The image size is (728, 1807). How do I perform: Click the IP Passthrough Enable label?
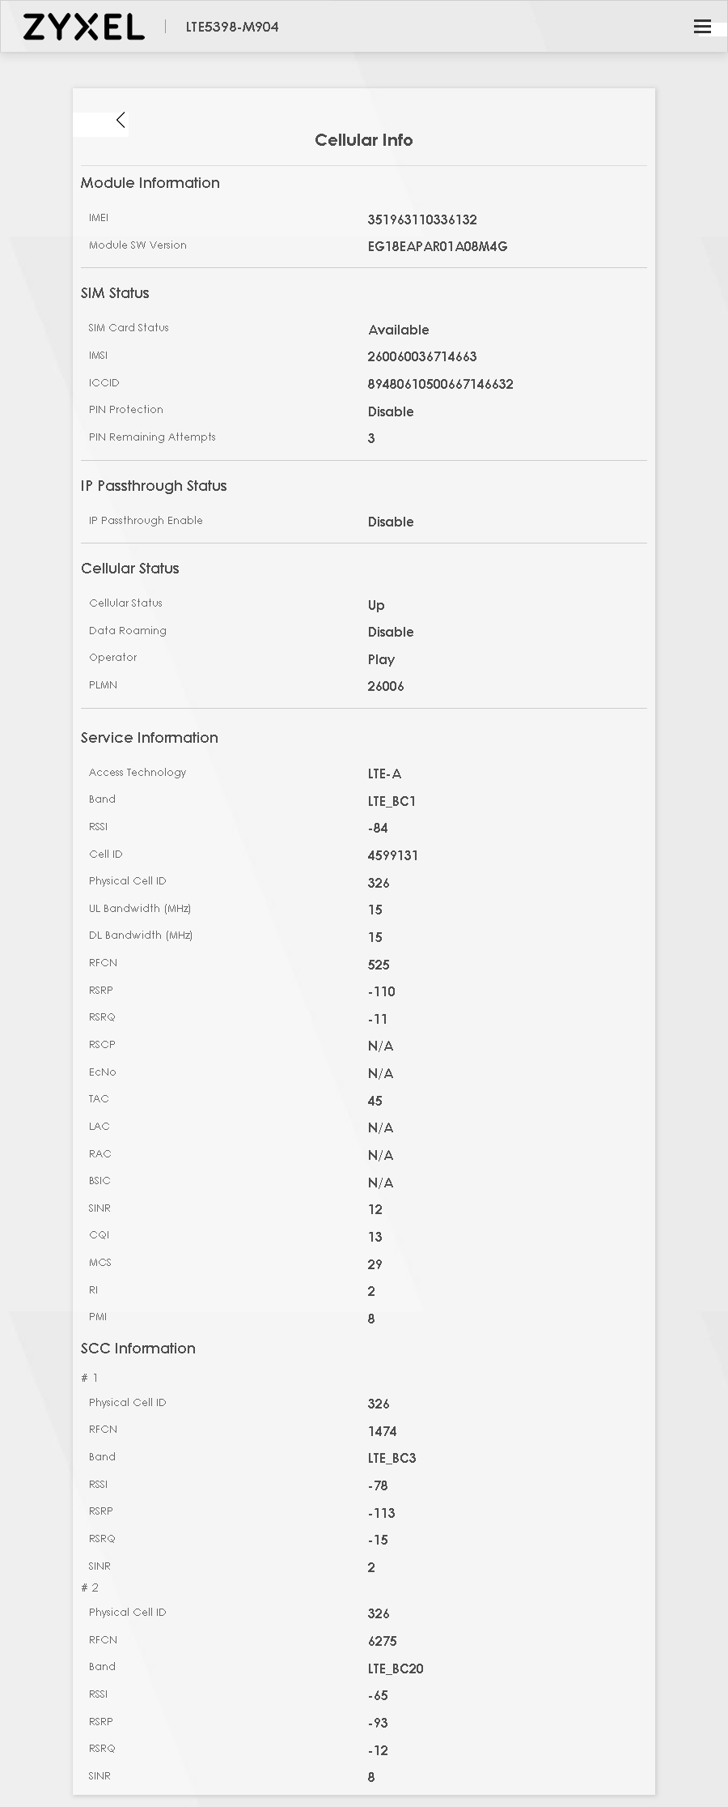click(146, 520)
